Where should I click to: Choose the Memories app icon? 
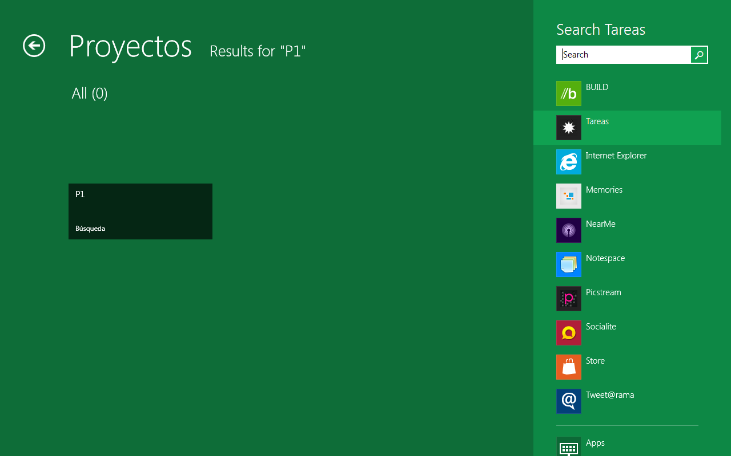click(x=568, y=196)
